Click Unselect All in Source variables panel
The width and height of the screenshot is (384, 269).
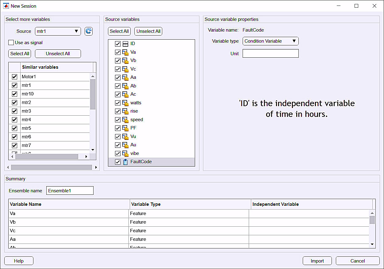coord(148,31)
